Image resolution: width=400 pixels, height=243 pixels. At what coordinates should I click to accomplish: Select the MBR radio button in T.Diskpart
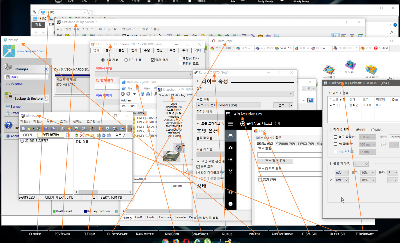click(373, 130)
